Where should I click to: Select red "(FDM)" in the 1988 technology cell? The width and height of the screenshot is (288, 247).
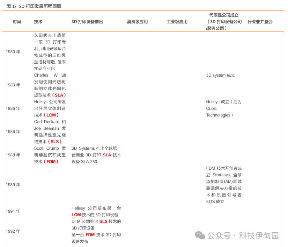click(x=51, y=162)
